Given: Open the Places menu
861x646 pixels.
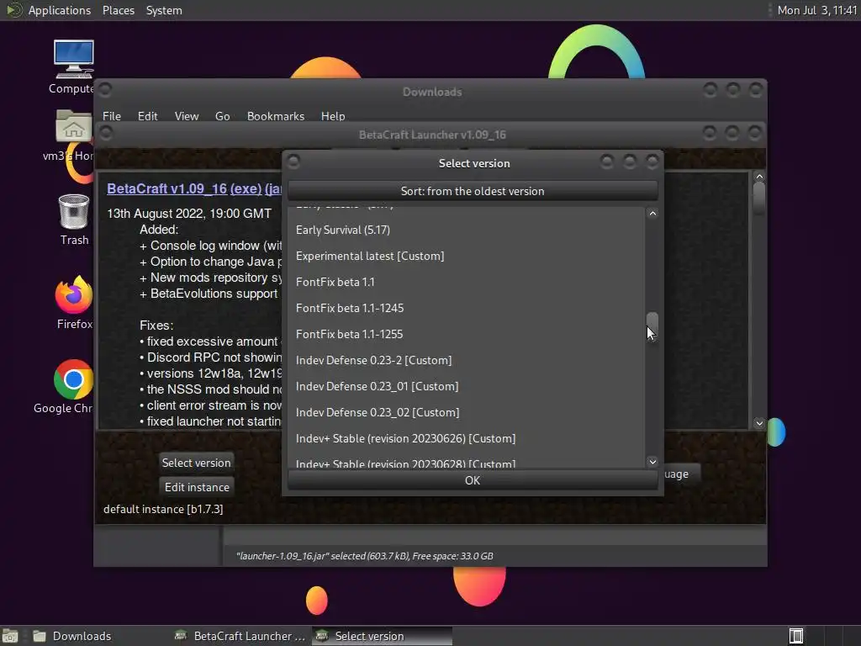Looking at the screenshot, I should pos(118,10).
